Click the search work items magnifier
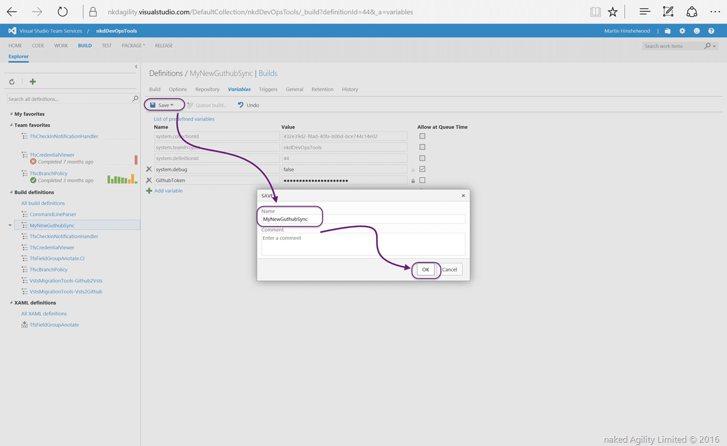727x446 pixels. tap(708, 45)
